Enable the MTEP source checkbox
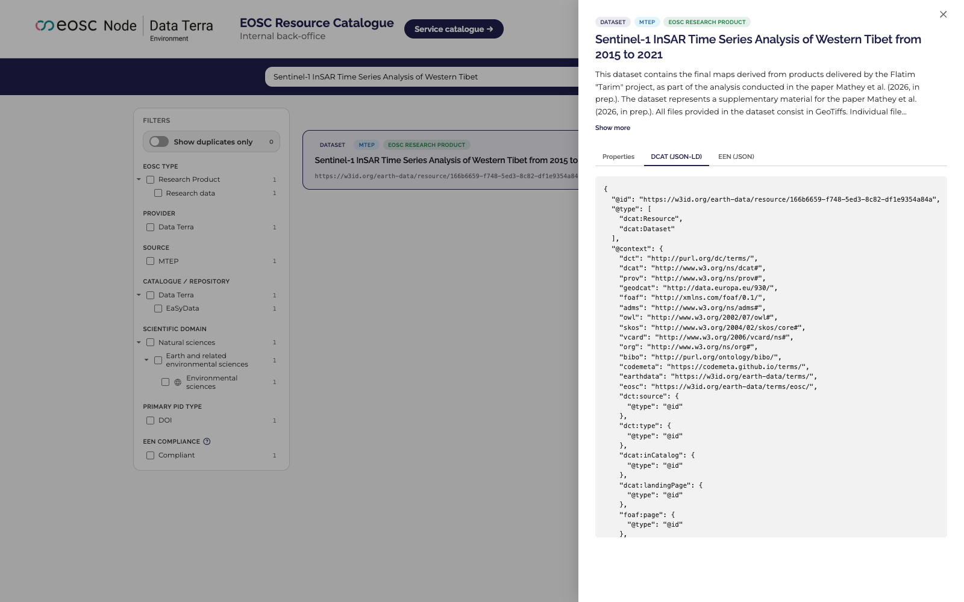 tap(150, 261)
